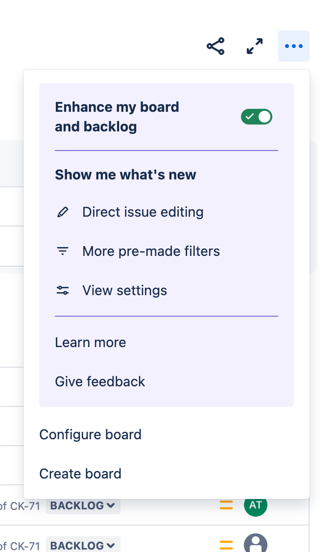The image size is (334, 552).
Task: Choose Configure board option
Action: tap(91, 435)
